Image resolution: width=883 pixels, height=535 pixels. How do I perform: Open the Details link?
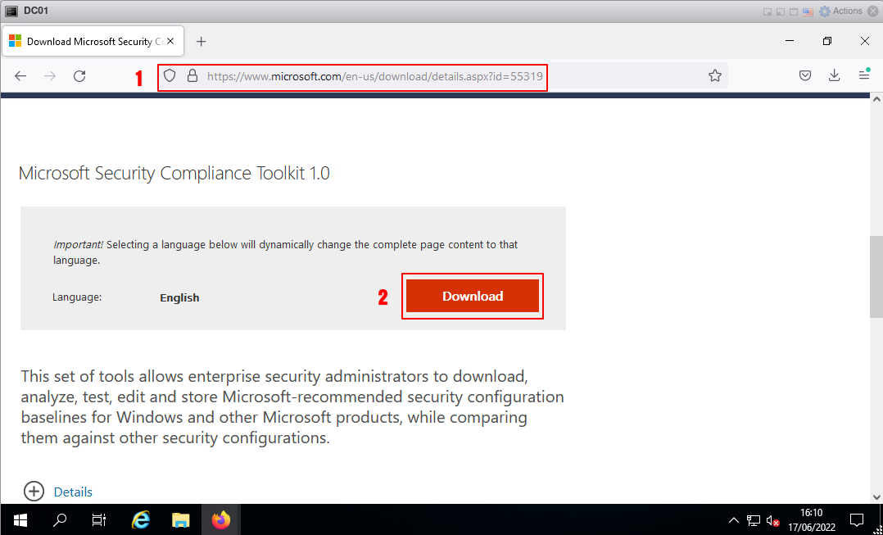[x=73, y=492]
